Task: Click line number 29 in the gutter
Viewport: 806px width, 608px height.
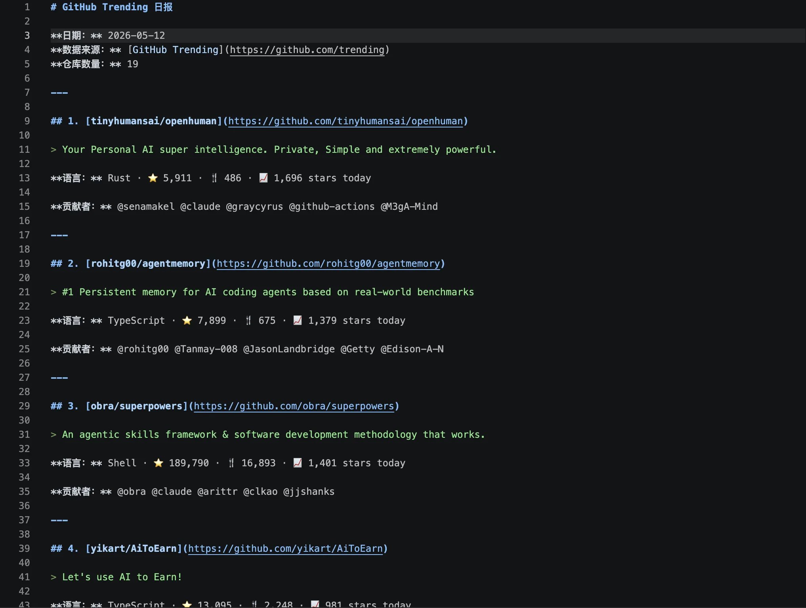Action: click(x=24, y=406)
